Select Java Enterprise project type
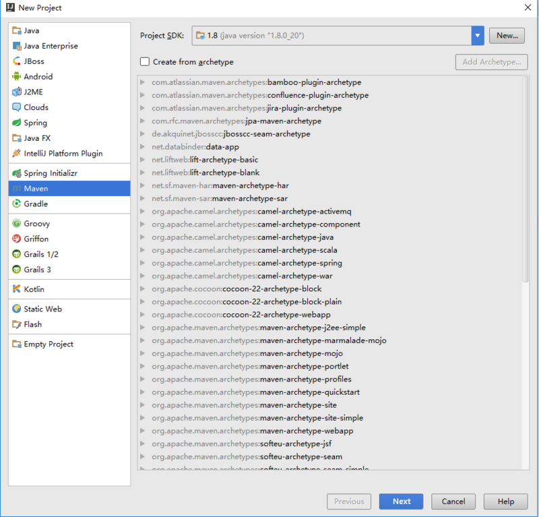 tap(69, 46)
